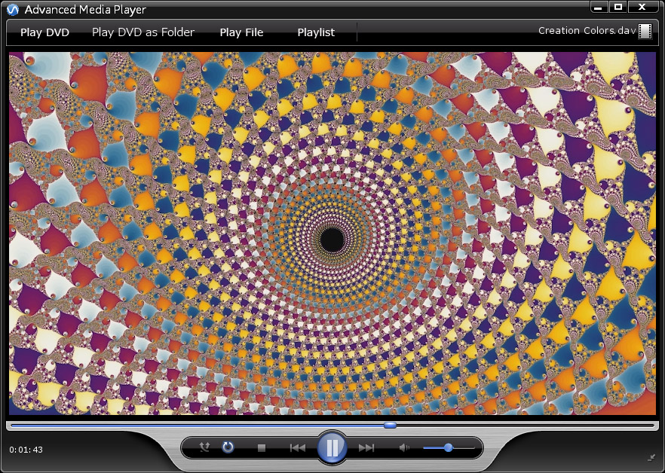665x473 pixels.
Task: Toggle the repeat loop button
Action: [228, 447]
